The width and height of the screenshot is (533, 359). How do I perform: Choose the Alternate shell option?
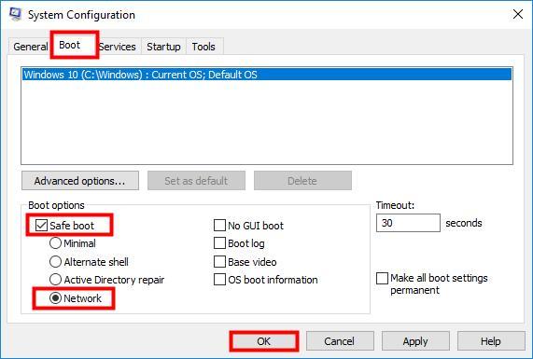[x=55, y=261]
